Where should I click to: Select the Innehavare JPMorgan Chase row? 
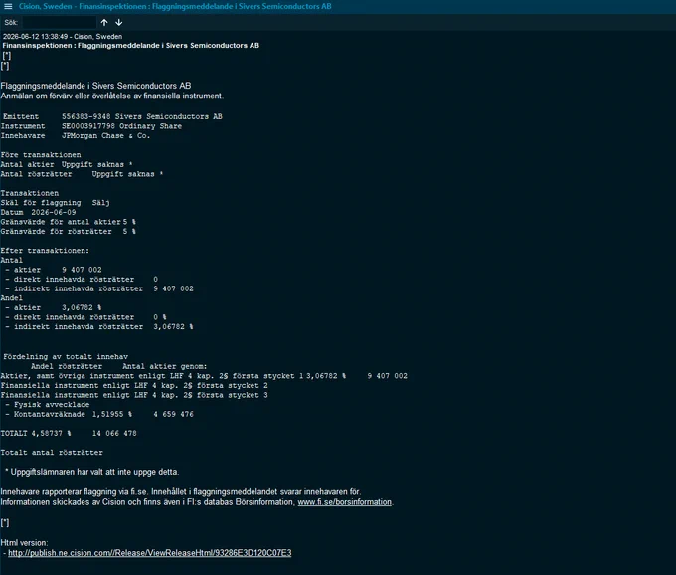[76, 136]
